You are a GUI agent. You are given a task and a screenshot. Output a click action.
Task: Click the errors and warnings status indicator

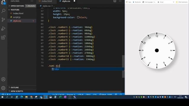(x=6, y=95)
